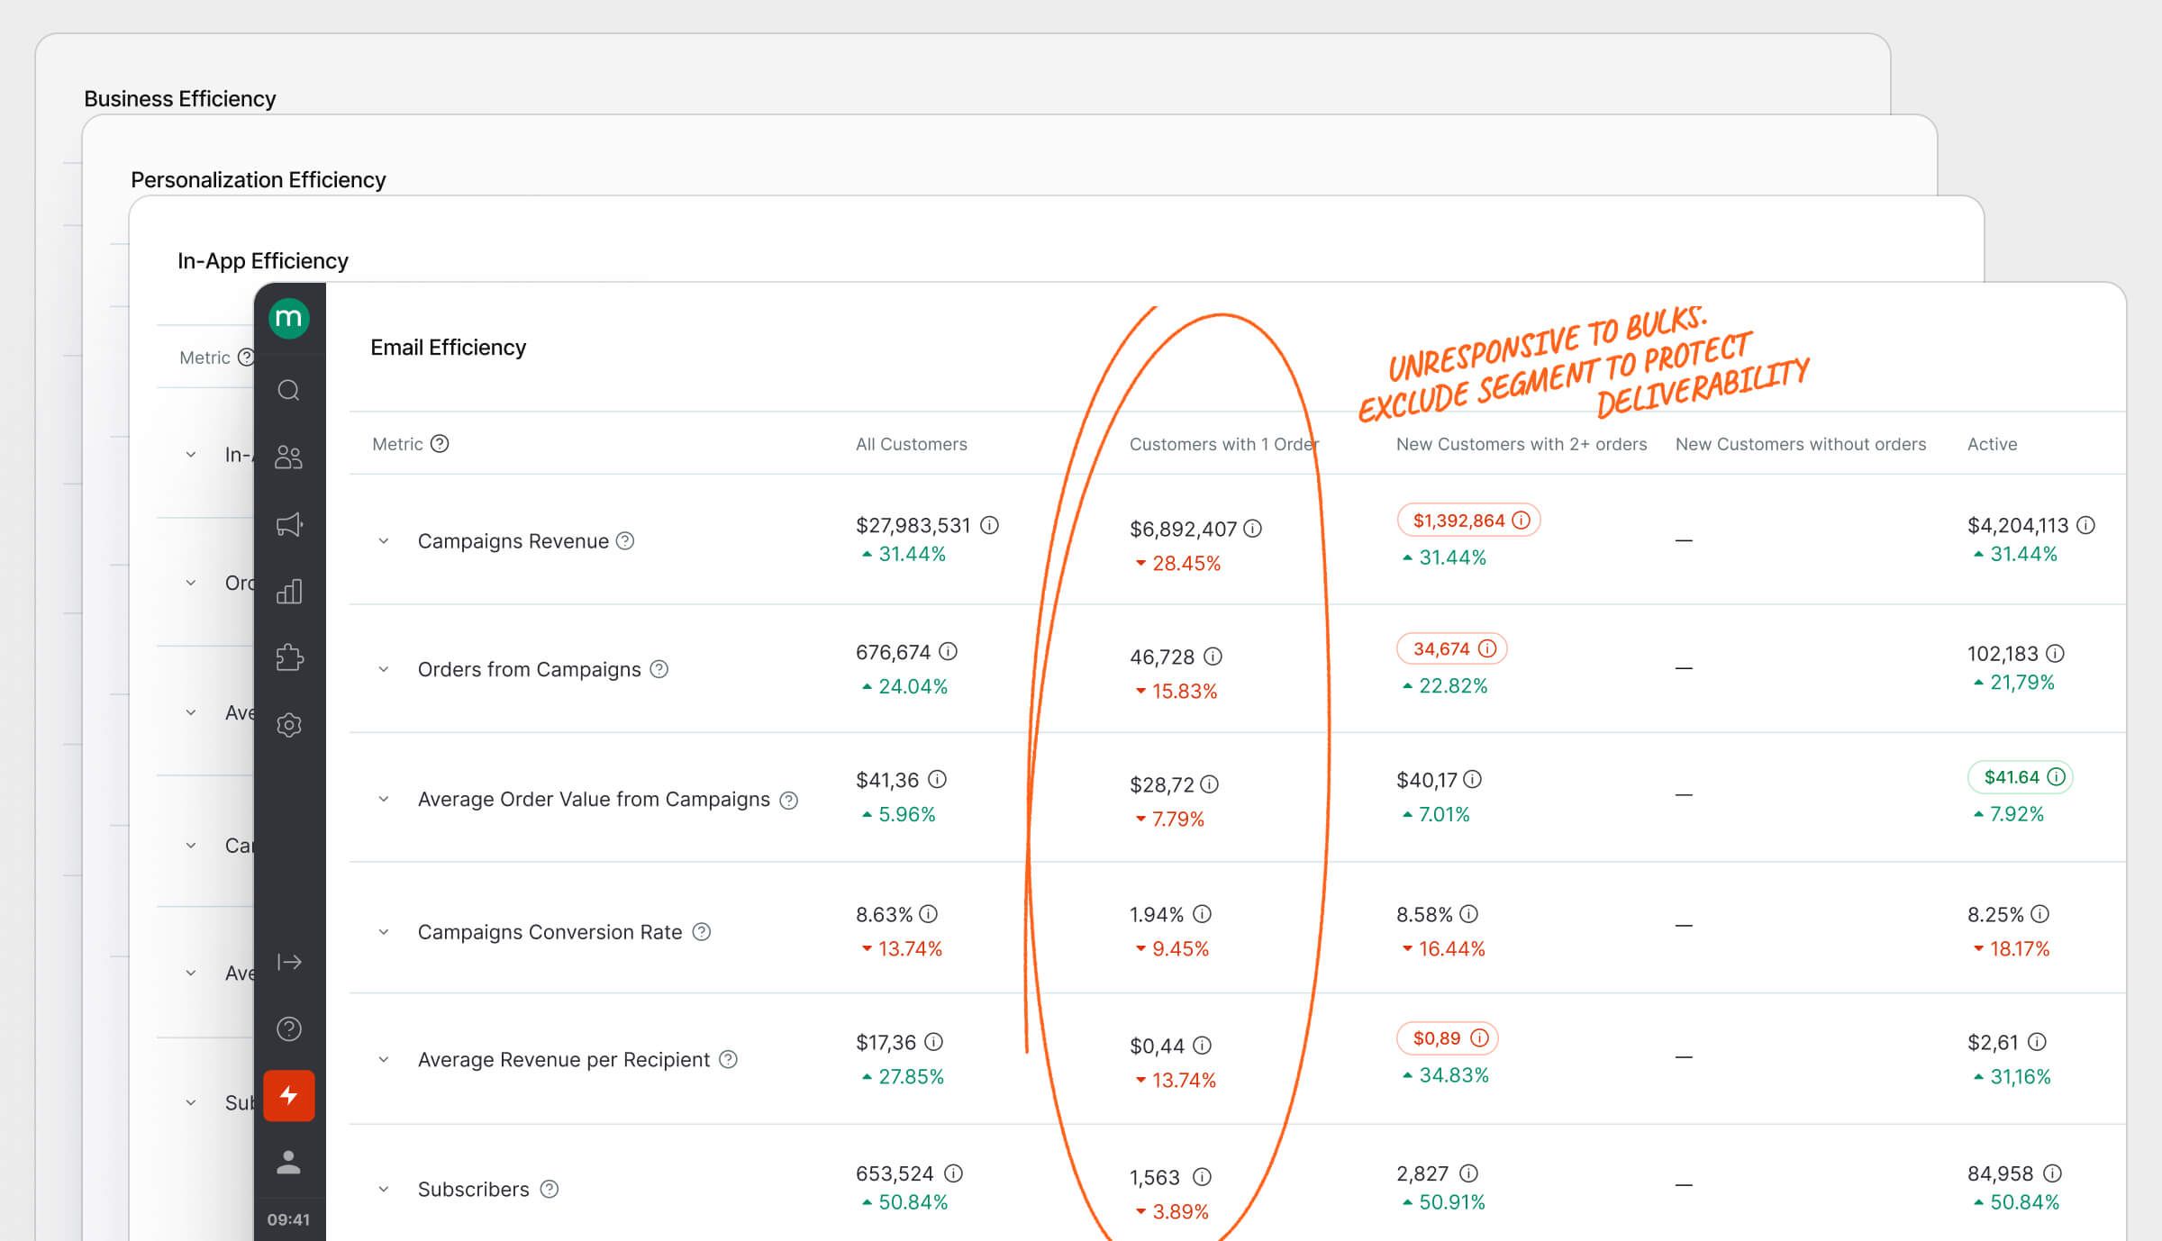Open search from the sidebar magnifier icon
The image size is (2162, 1241).
click(x=288, y=390)
